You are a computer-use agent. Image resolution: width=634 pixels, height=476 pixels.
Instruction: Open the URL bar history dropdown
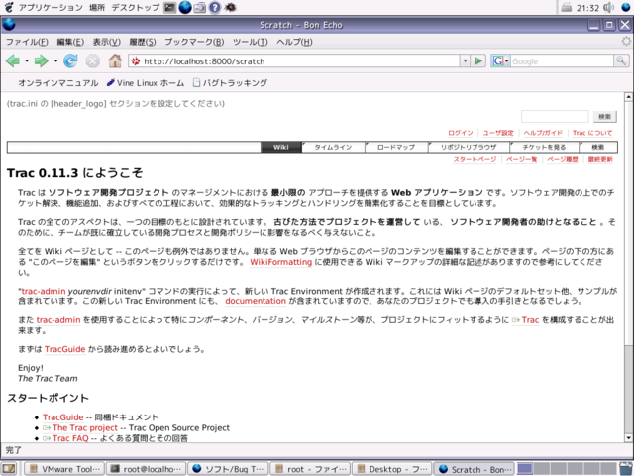pyautogui.click(x=465, y=61)
